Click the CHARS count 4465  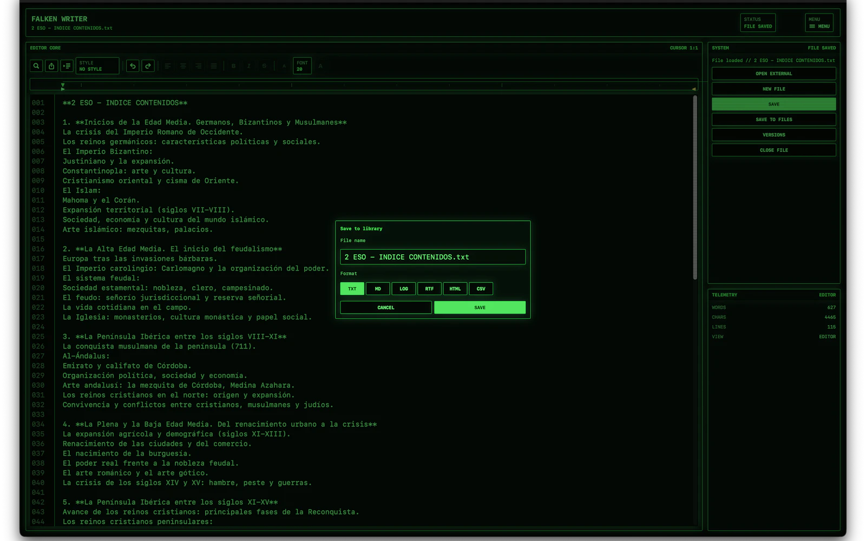[x=830, y=317]
